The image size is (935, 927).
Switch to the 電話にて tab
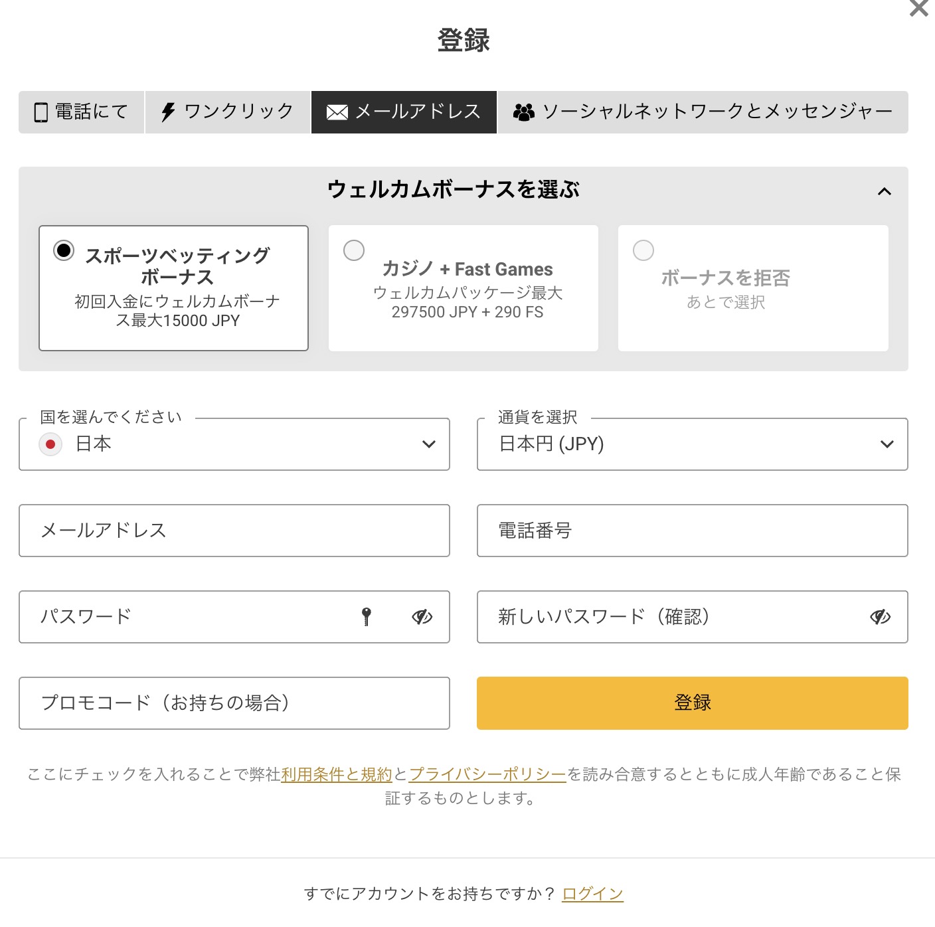(x=81, y=112)
